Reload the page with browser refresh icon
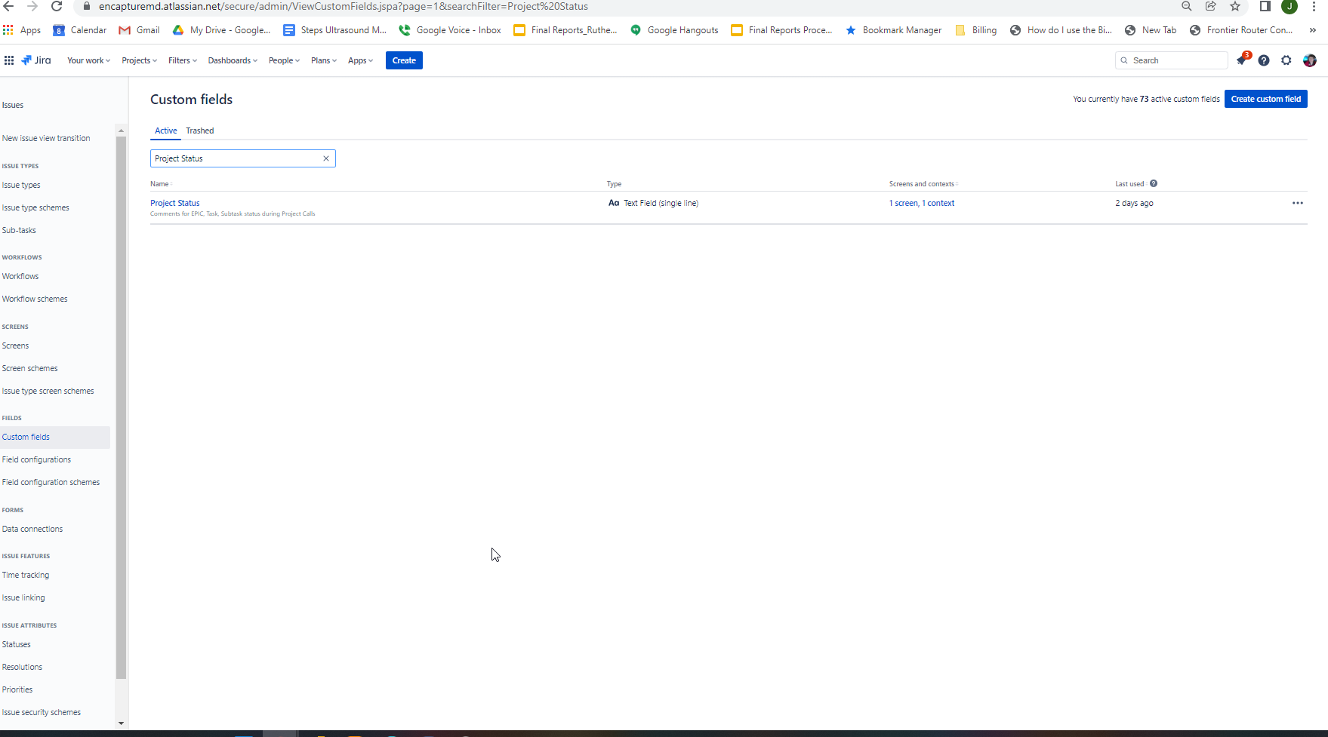Screen dimensions: 1328x737 pyautogui.click(x=57, y=6)
